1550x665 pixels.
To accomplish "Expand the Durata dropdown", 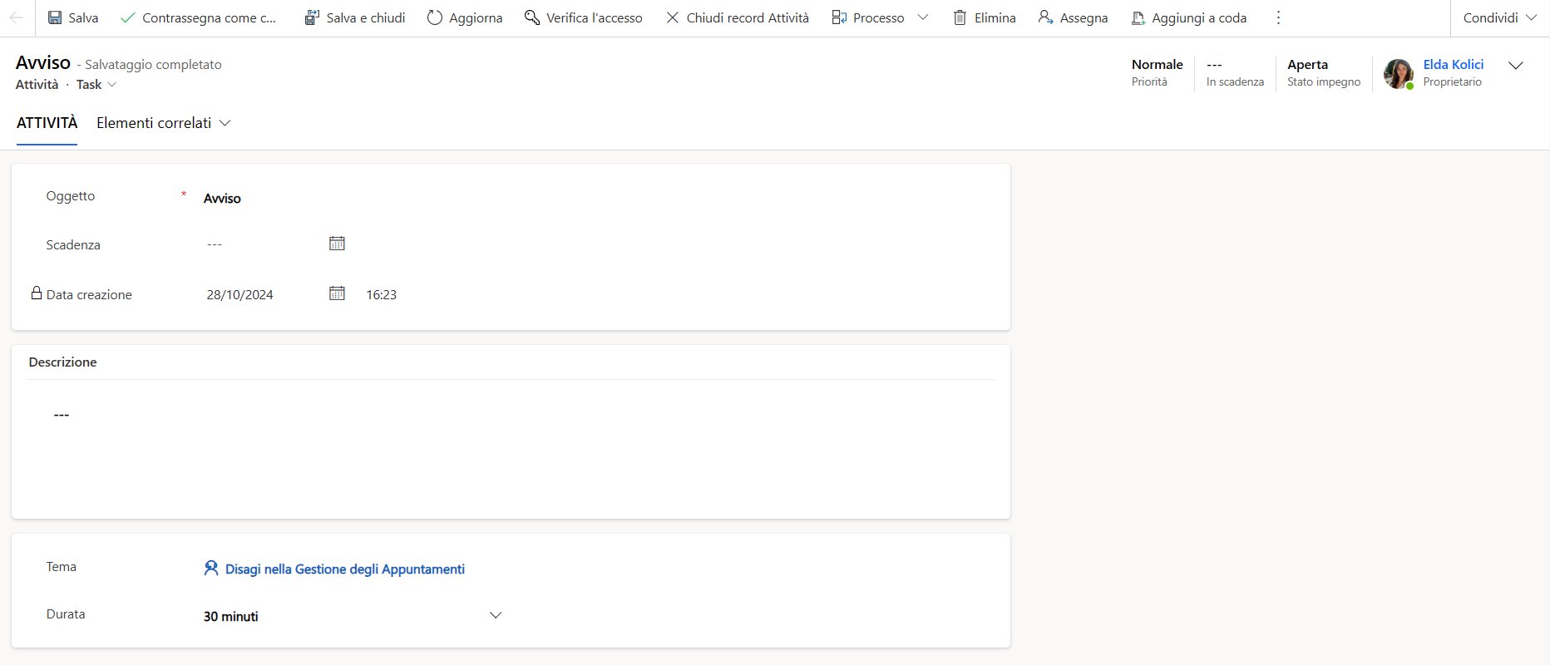I will 496,615.
